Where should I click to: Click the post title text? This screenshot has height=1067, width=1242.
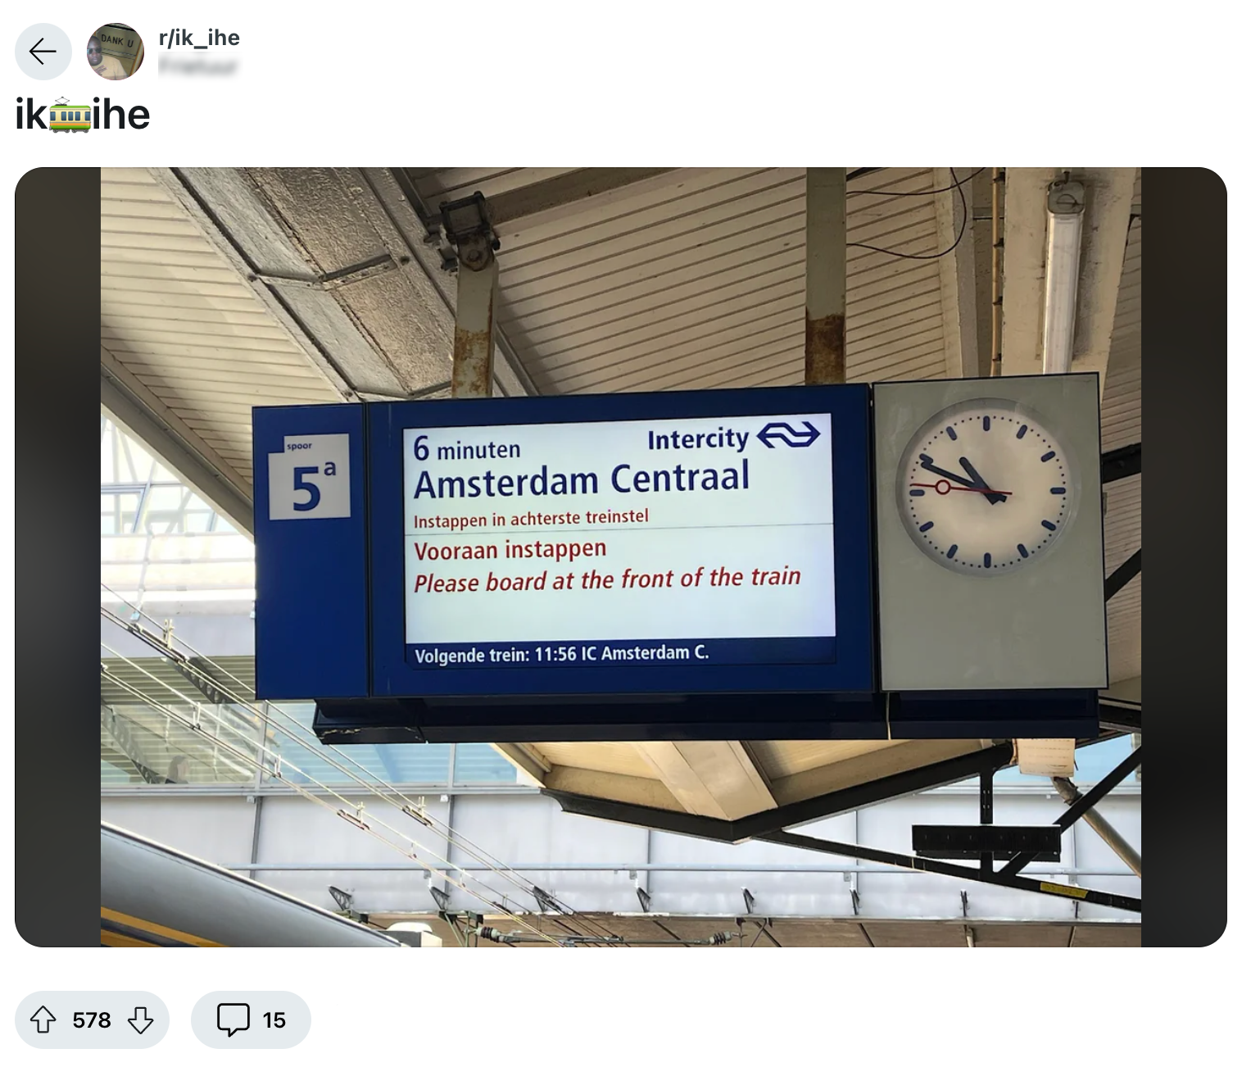coord(83,116)
